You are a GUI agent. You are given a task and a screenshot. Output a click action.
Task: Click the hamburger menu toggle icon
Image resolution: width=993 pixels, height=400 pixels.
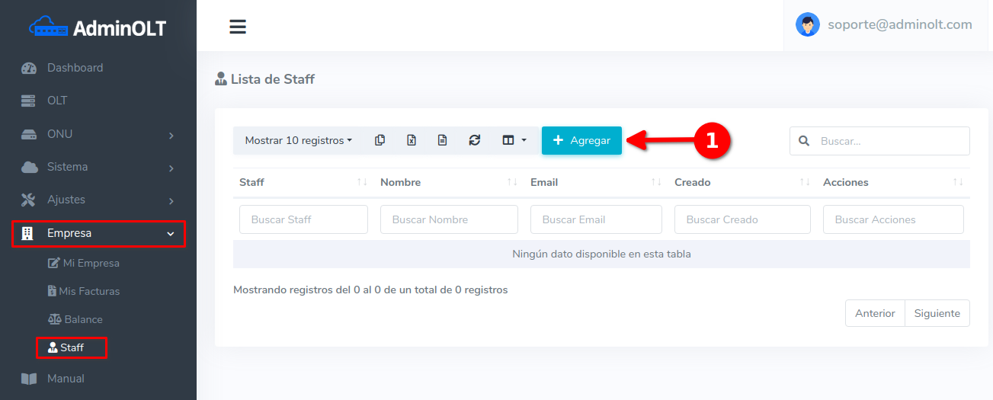[238, 27]
